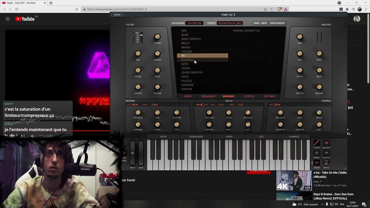Image resolution: width=370 pixels, height=208 pixels.
Task: Open the a-ha Take On Me thumbnail
Action: pos(294,180)
